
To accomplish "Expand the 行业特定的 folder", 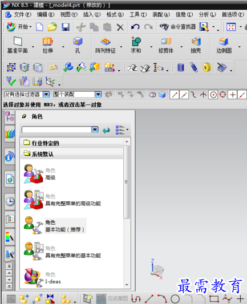I will (x=72, y=143).
